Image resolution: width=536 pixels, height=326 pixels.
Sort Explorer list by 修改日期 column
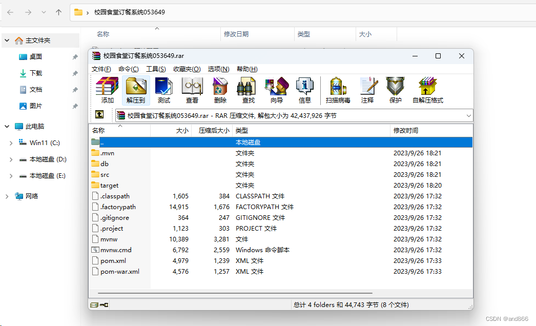coord(257,34)
